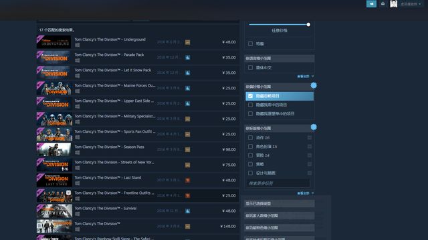The image size is (428, 240).
Task: Open The Division – Streets of New York title
Action: (114, 163)
